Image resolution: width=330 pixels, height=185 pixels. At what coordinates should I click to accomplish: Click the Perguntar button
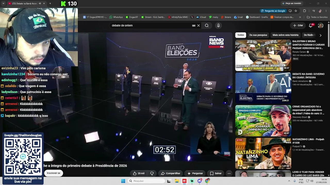195,173
